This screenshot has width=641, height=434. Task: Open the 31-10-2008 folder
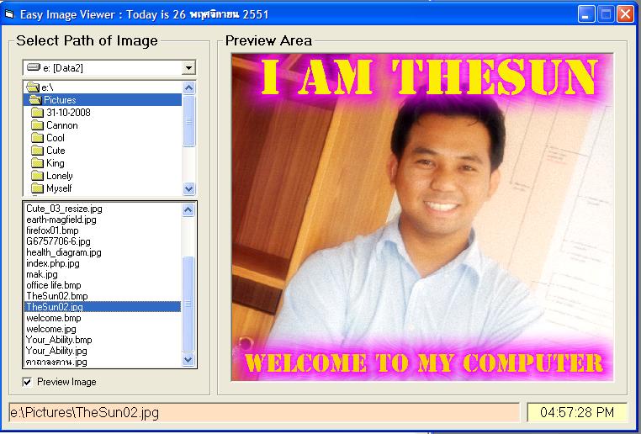(68, 113)
